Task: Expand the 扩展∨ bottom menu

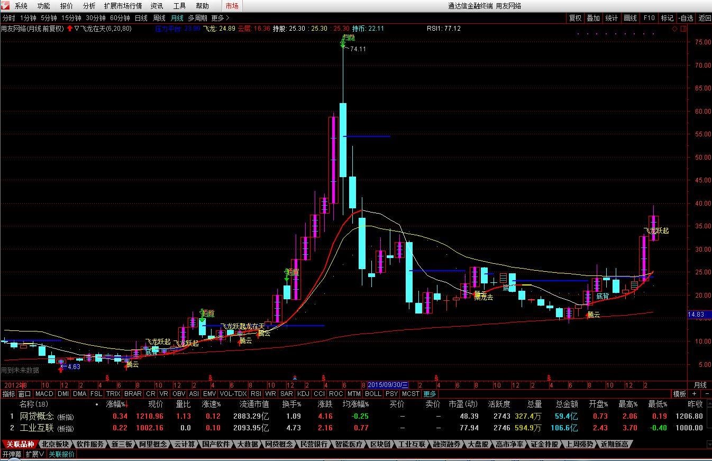Action: point(35,454)
